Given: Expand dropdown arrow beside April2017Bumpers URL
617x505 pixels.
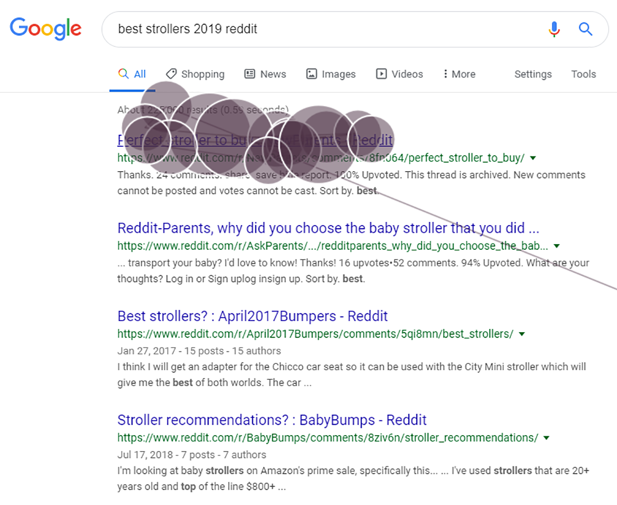Looking at the screenshot, I should pyautogui.click(x=522, y=334).
